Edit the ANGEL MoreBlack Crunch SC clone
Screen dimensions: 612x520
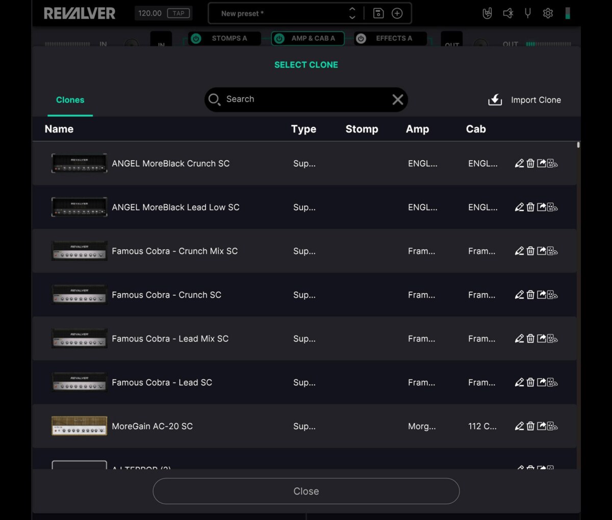[x=519, y=164]
